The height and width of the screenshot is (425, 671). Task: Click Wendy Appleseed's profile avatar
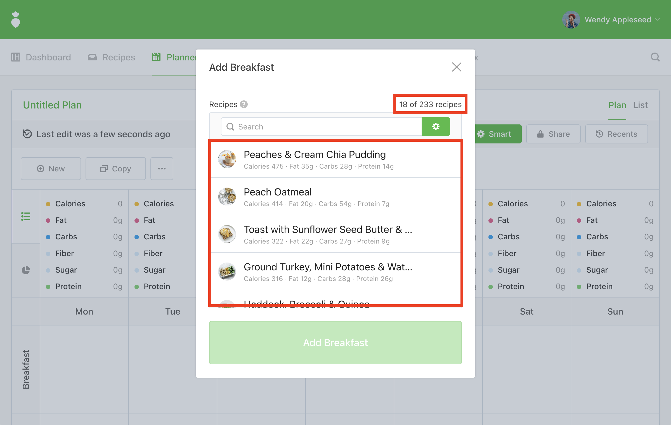(x=571, y=20)
